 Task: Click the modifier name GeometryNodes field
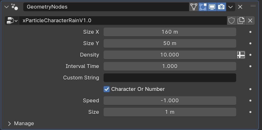pyautogui.click(x=105, y=7)
